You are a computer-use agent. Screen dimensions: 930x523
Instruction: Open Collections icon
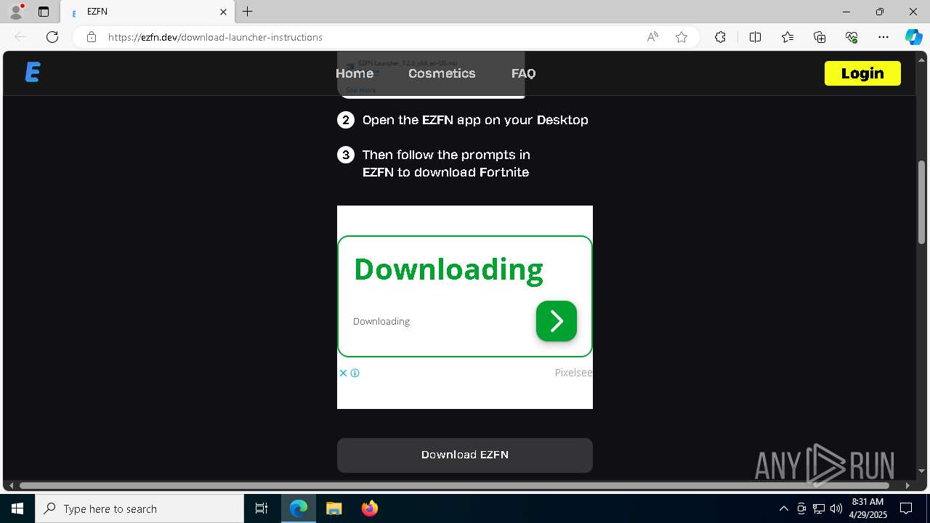820,37
